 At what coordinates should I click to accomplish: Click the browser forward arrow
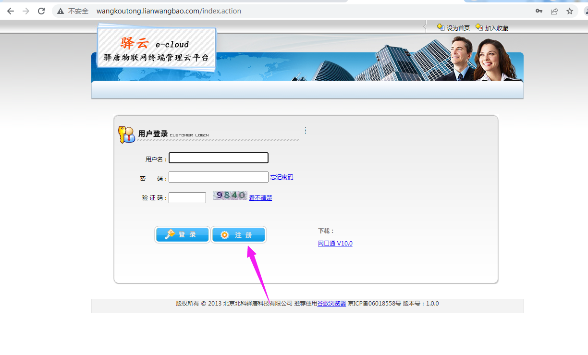point(26,11)
